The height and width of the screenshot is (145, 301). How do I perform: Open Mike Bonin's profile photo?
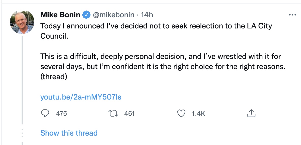[x=22, y=22]
